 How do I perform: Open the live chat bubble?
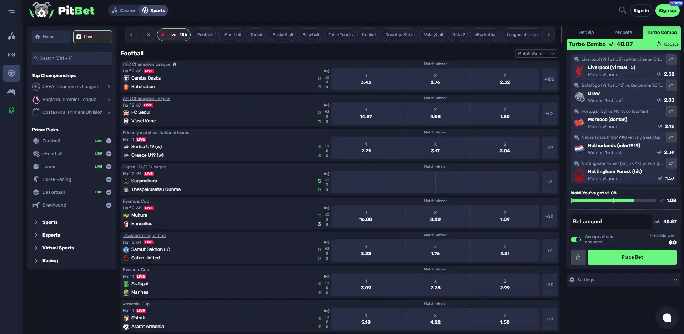(667, 318)
